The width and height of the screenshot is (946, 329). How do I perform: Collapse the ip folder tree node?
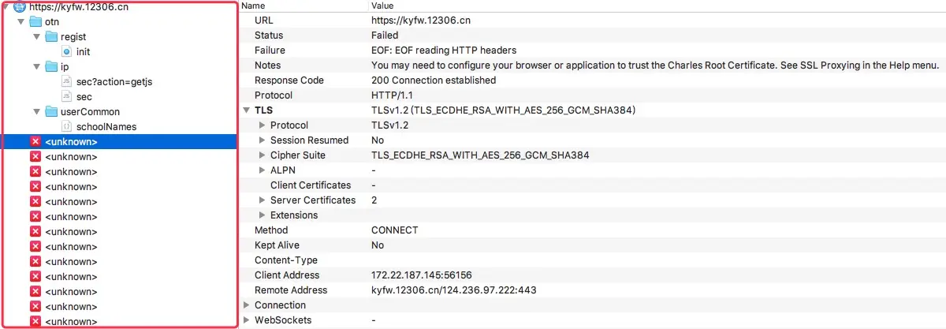[36, 67]
